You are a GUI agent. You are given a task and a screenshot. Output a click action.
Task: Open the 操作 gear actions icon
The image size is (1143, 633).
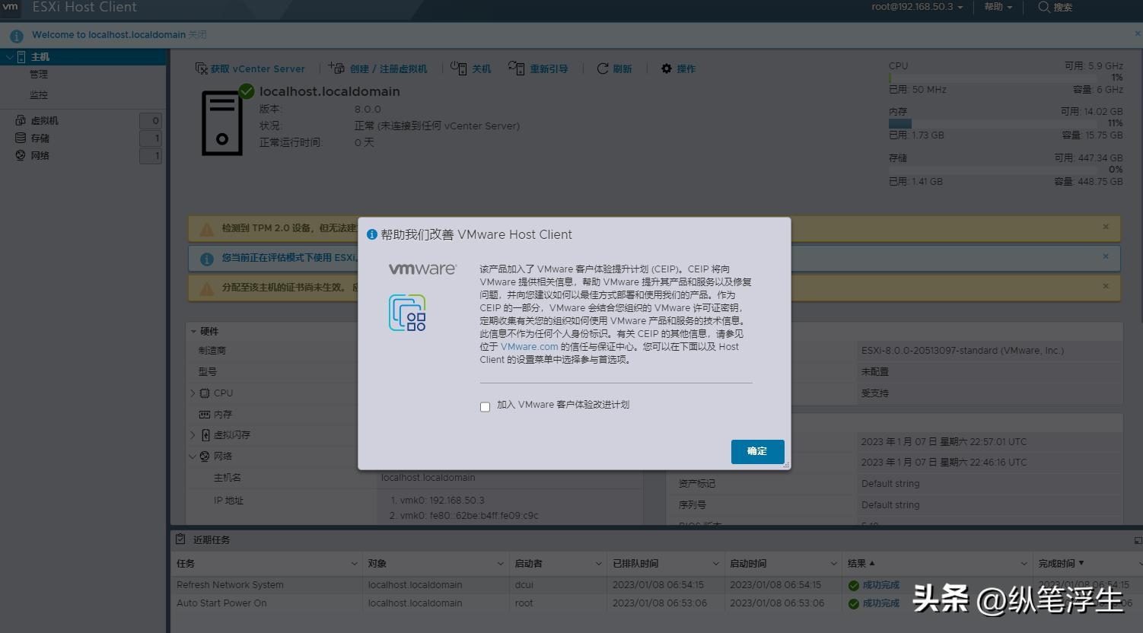[665, 68]
